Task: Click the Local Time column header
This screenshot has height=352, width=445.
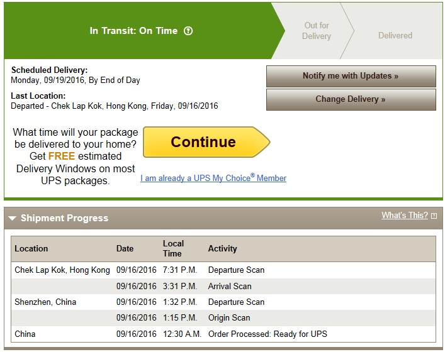Action: pyautogui.click(x=173, y=248)
